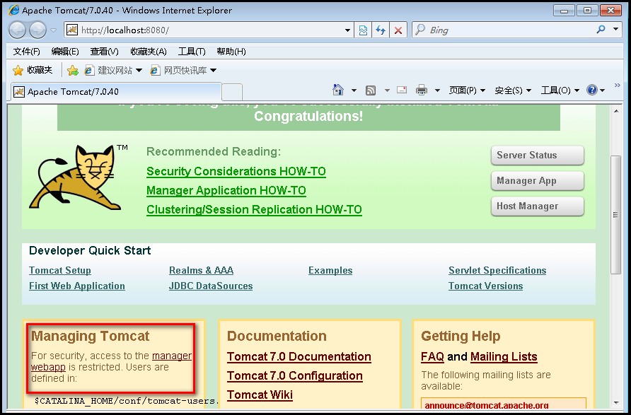Open the 安全(S) command menu
Screen dimensions: 631x415
(513, 90)
